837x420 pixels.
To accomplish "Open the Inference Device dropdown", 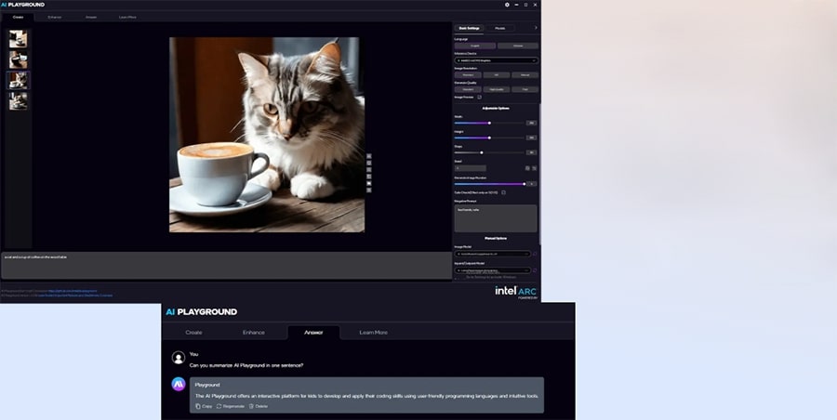I will (x=495, y=60).
